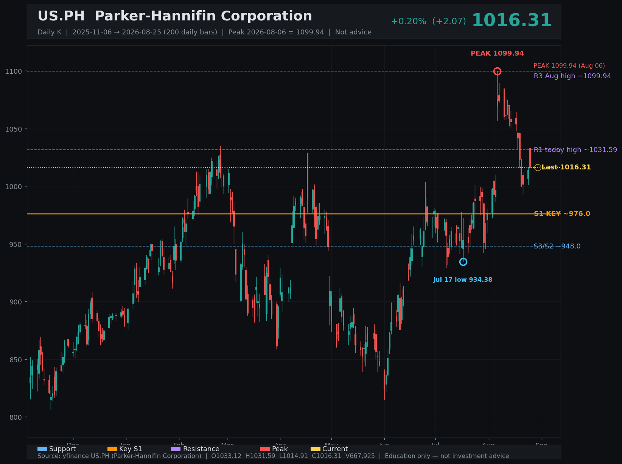The width and height of the screenshot is (622, 464).
Task: Click the '1100' y-axis label
Action: click(x=14, y=71)
